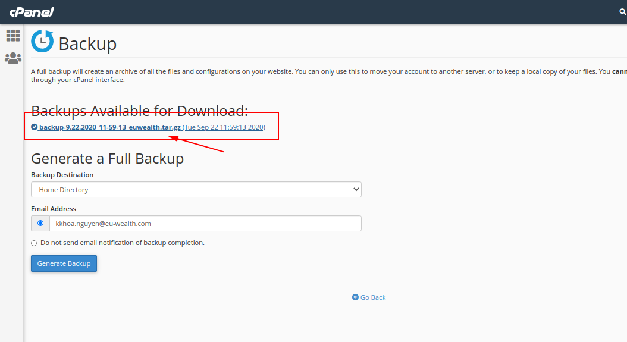Click the 'Generate a Full Backup' heading
627x342 pixels.
click(x=108, y=159)
